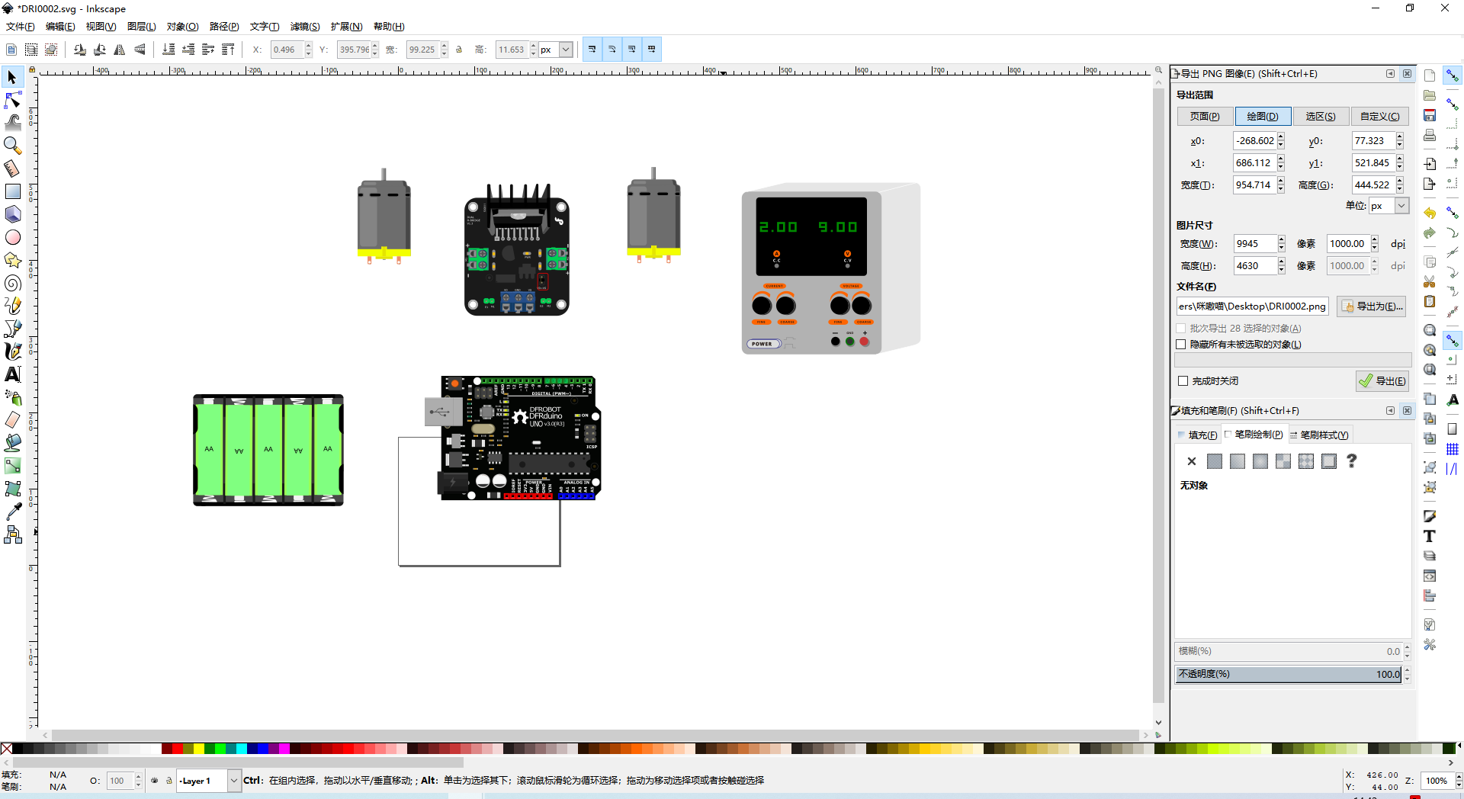
Task: Select the arrow Selector tool
Action: click(12, 77)
